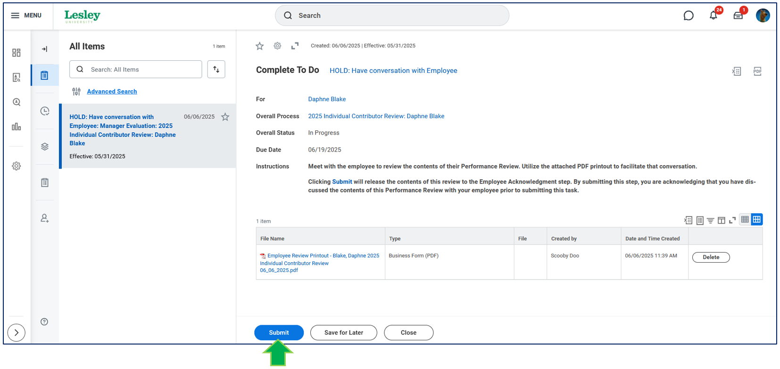Open the gear settings icon in left rail
Screen dimensions: 780x369
pyautogui.click(x=17, y=166)
